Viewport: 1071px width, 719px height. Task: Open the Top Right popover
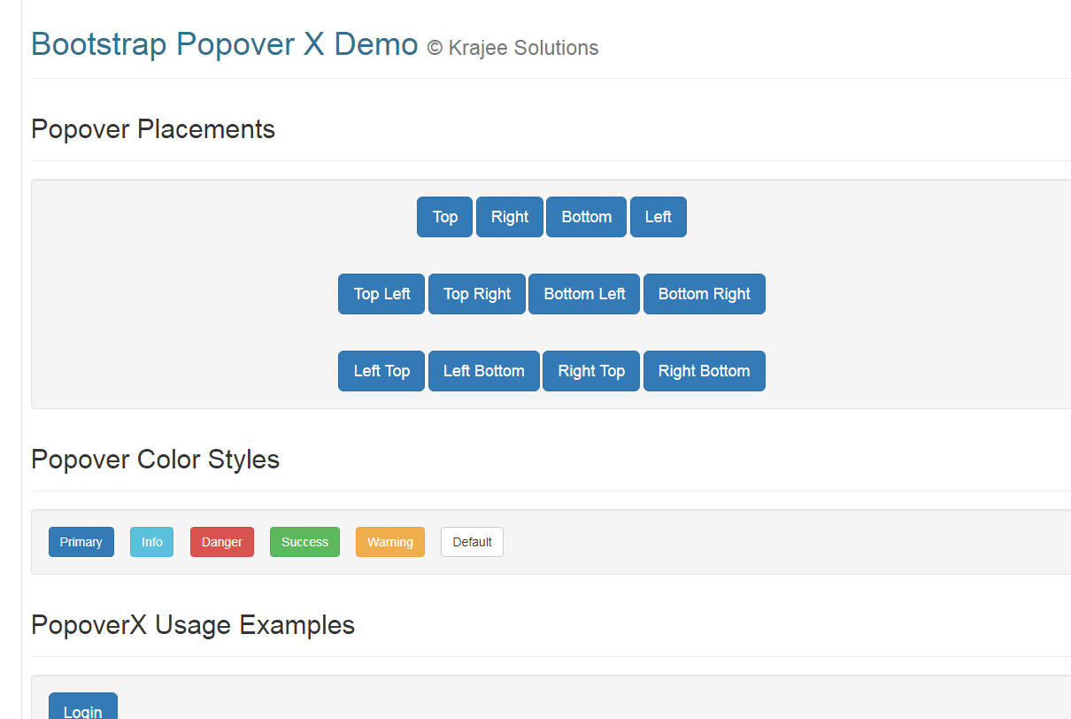pos(477,294)
